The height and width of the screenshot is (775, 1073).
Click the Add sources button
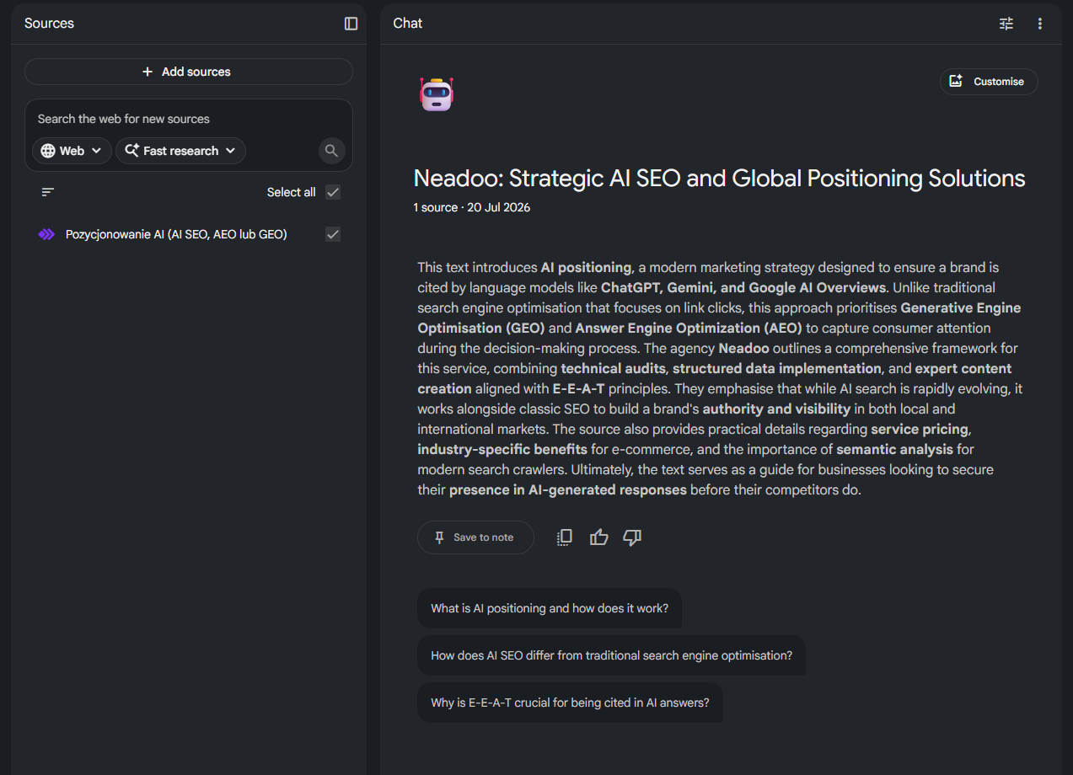[188, 72]
